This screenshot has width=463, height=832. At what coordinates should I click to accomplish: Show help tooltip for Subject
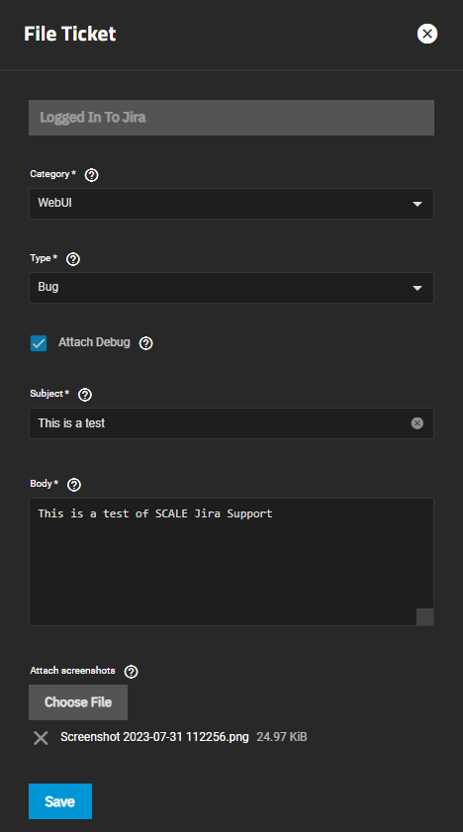(x=85, y=395)
